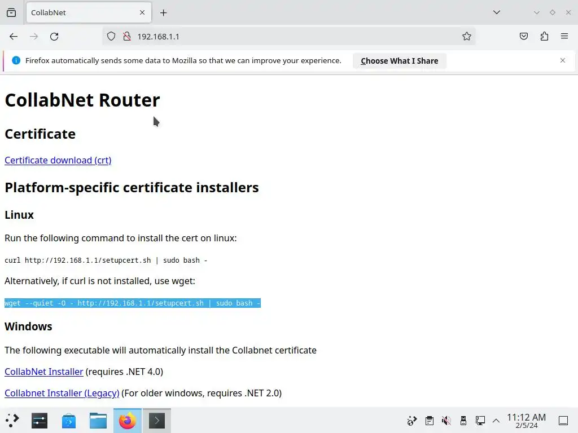Close the CollabNet tab
The height and width of the screenshot is (433, 578).
[x=142, y=12]
